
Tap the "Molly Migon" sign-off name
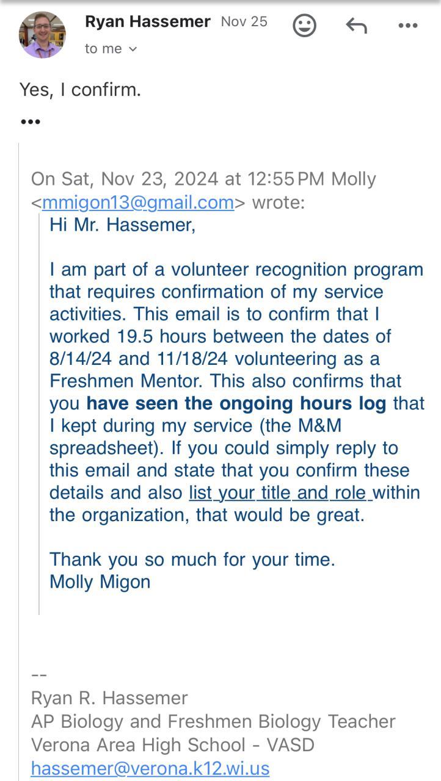[x=100, y=581]
